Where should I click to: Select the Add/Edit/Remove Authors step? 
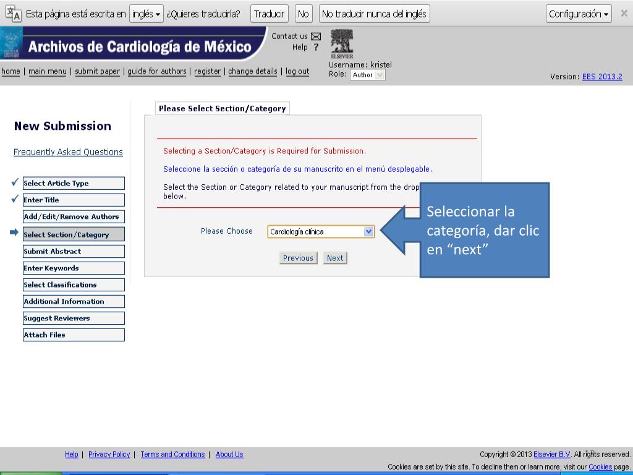(x=74, y=217)
